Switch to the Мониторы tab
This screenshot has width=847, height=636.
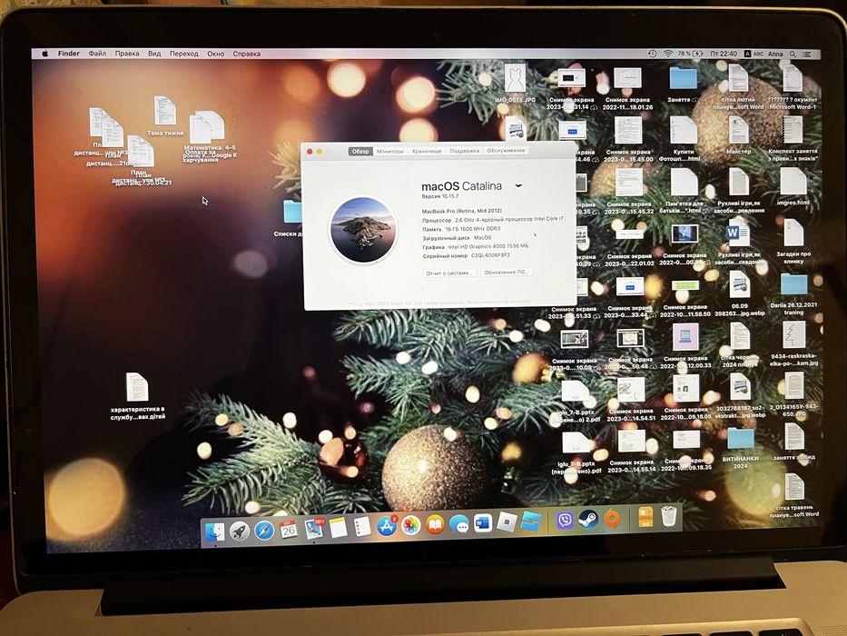[x=390, y=152]
